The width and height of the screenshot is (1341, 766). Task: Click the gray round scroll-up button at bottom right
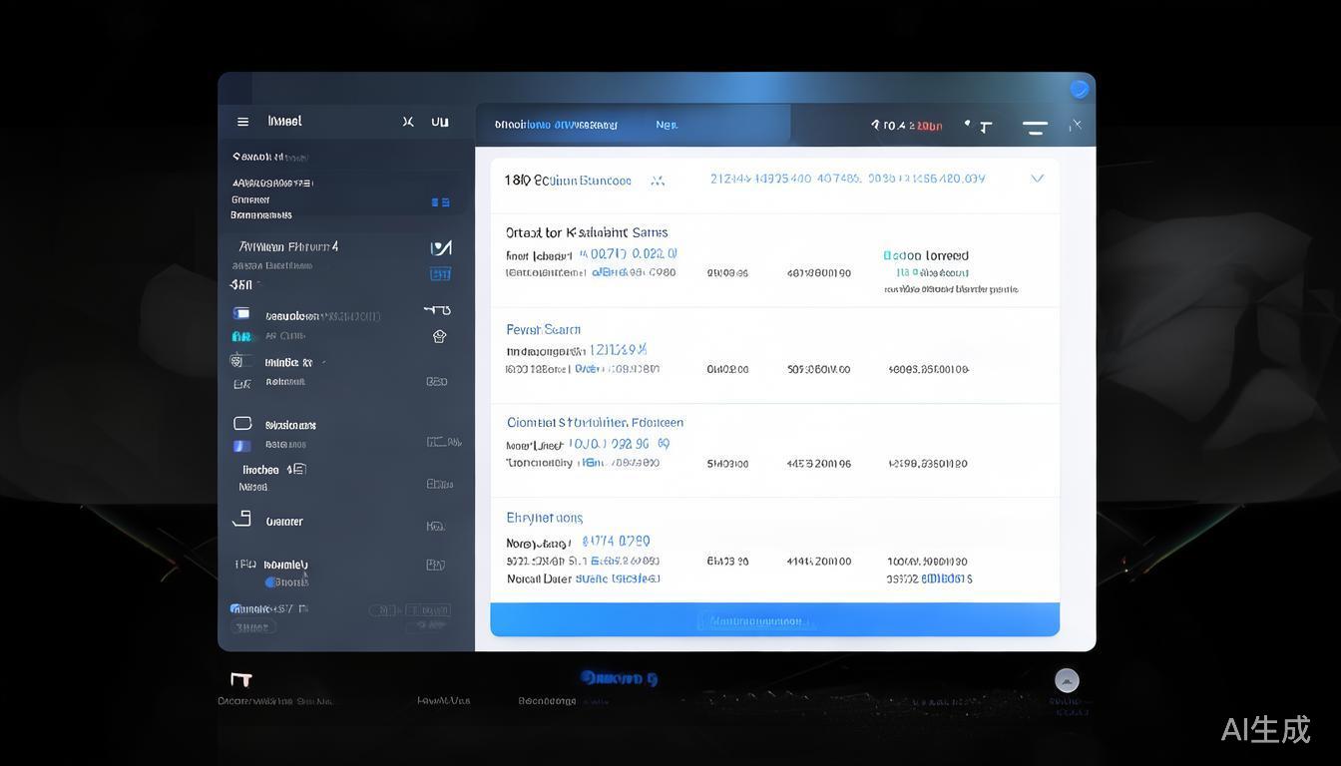coord(1067,680)
